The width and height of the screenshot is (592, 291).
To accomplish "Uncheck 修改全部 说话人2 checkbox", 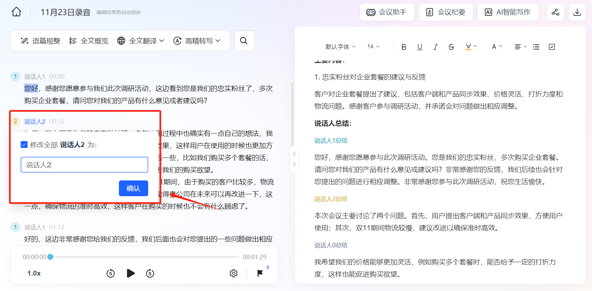I will [x=24, y=145].
